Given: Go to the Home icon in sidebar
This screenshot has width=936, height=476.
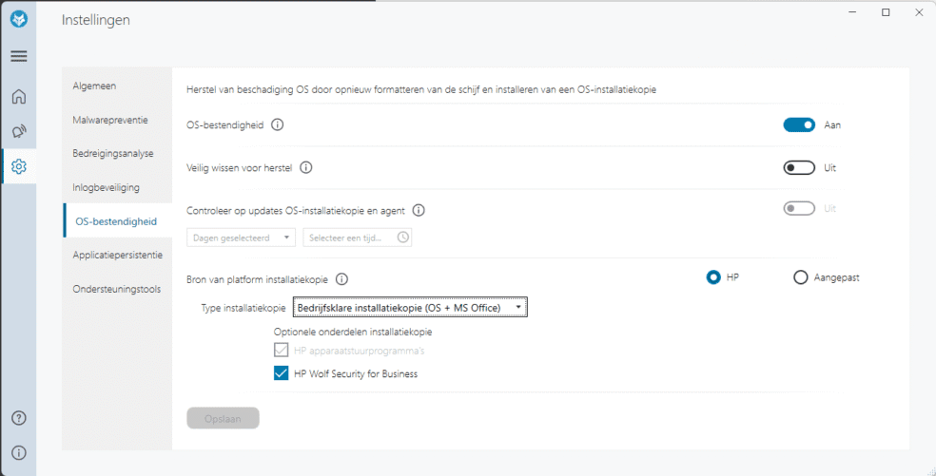Looking at the screenshot, I should (18, 96).
